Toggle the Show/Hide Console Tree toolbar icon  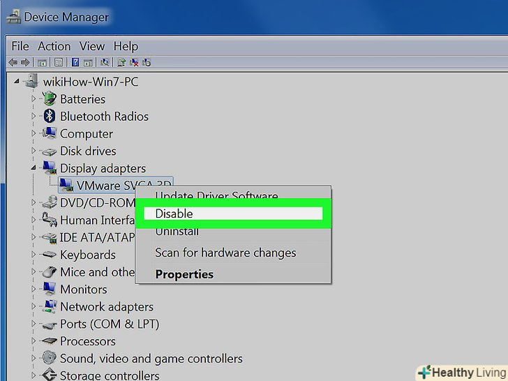42,63
